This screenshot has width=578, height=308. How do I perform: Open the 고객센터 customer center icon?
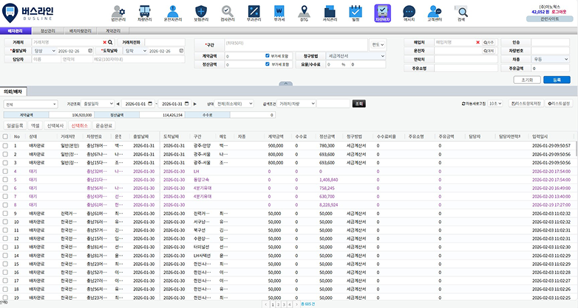pos(434,12)
